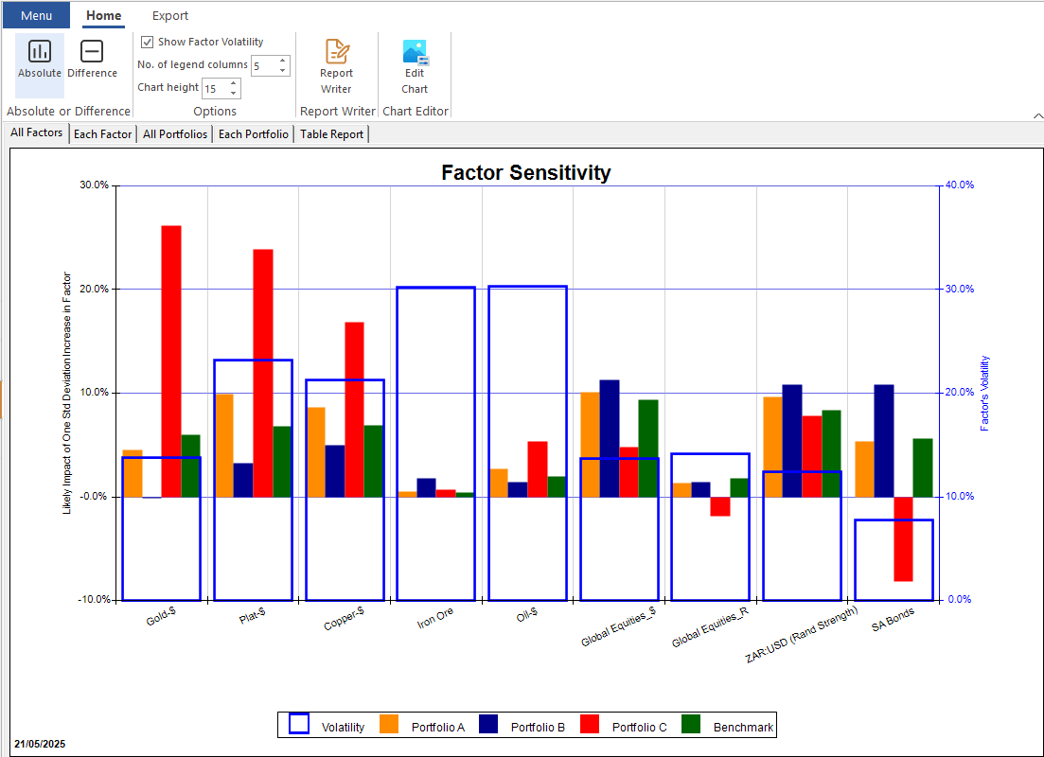
Task: Click the left axis title text
Action: (66, 393)
